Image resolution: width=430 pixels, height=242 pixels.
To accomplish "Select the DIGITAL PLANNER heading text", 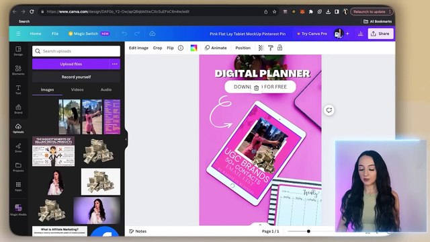I will coord(263,73).
